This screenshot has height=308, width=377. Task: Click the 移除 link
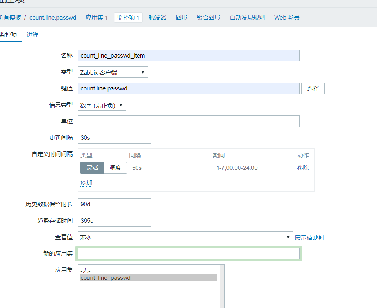coord(303,168)
